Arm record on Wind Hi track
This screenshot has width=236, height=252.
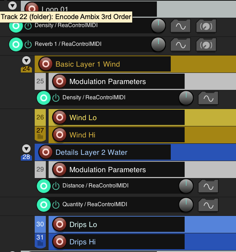pos(59,134)
